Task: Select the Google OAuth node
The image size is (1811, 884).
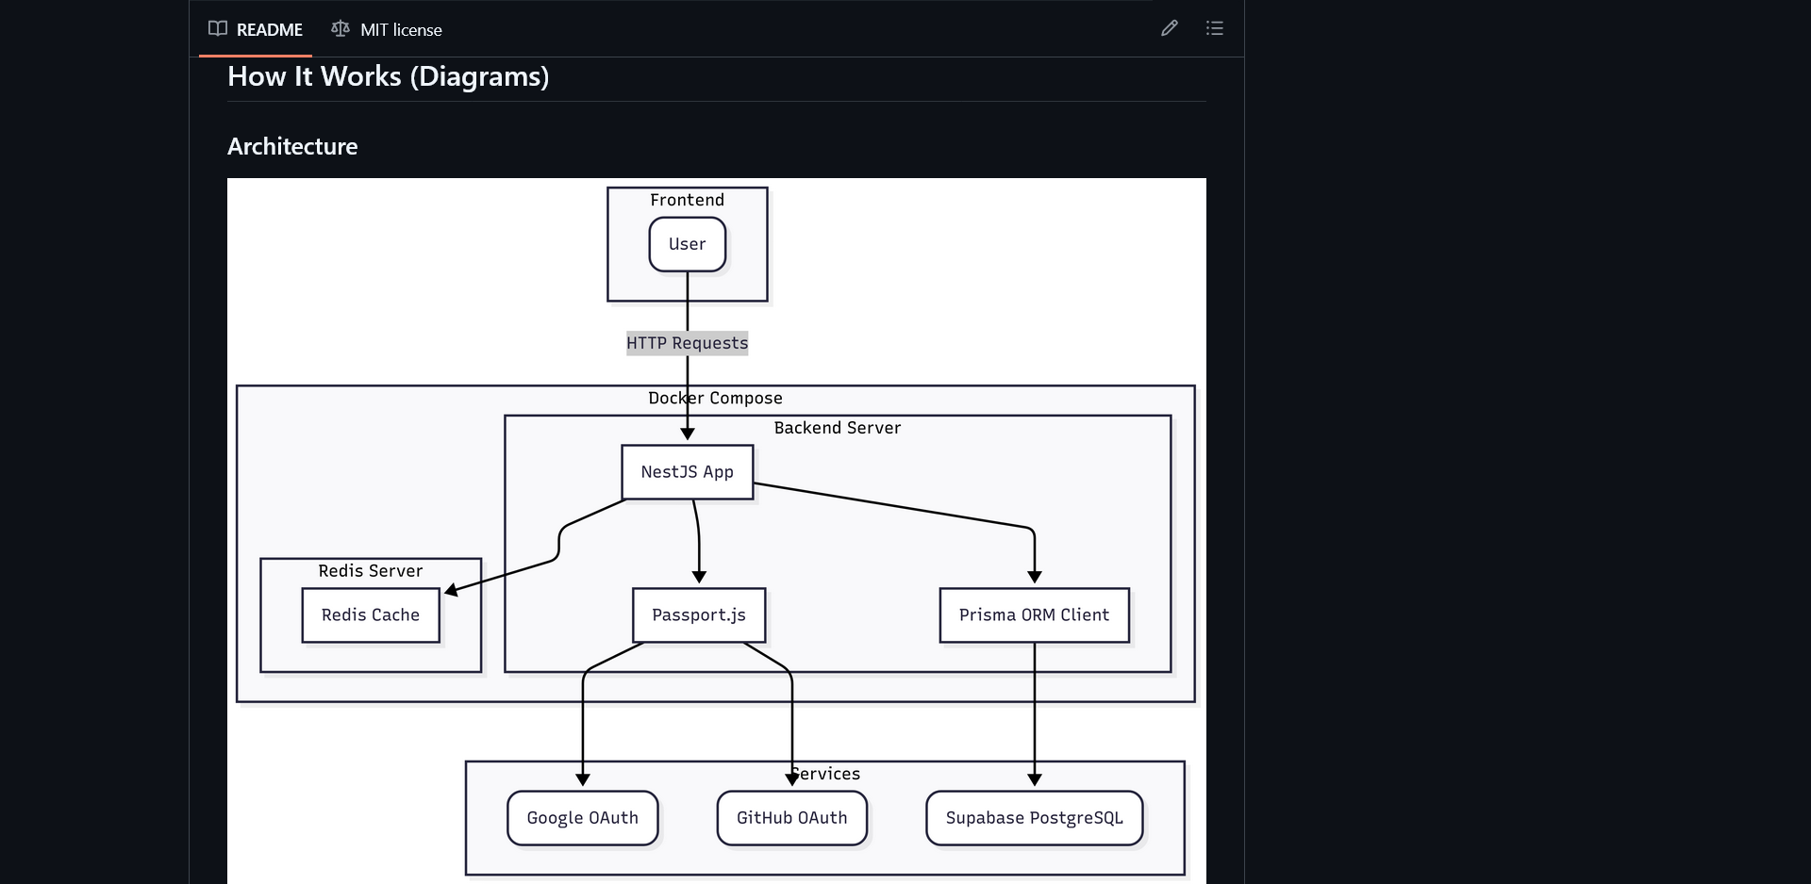Action: click(x=582, y=818)
